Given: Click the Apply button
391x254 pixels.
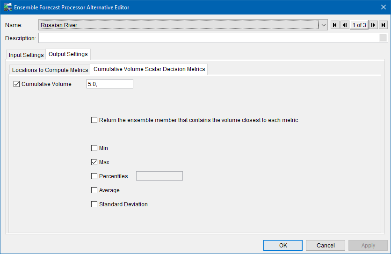Looking at the screenshot, I should pos(368,245).
